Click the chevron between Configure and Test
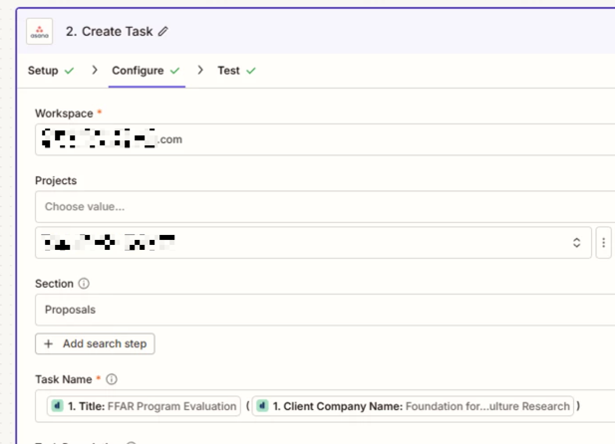This screenshot has width=615, height=444. [200, 71]
